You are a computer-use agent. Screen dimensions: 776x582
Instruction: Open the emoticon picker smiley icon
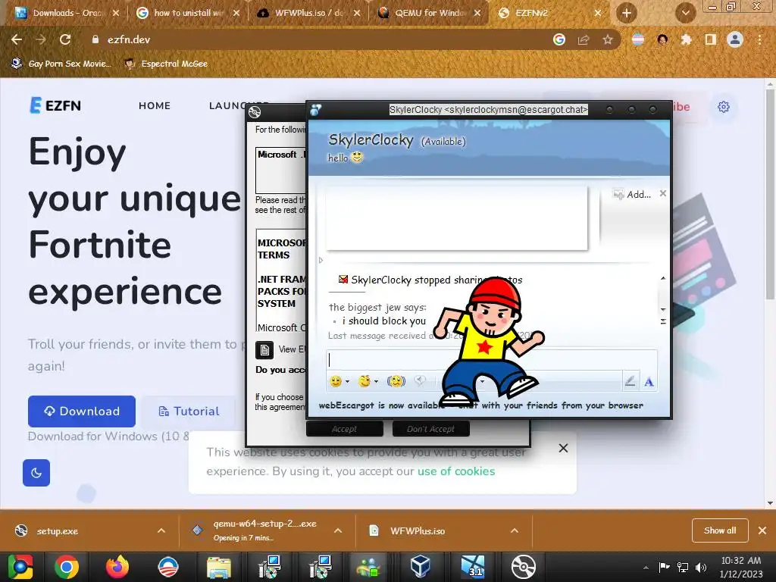coord(336,381)
